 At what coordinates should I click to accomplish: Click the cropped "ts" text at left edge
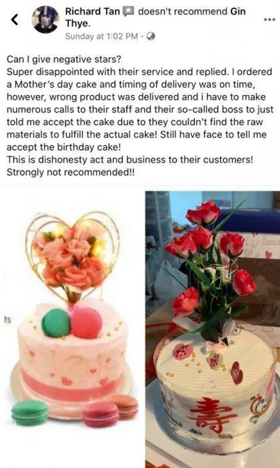[8, 320]
